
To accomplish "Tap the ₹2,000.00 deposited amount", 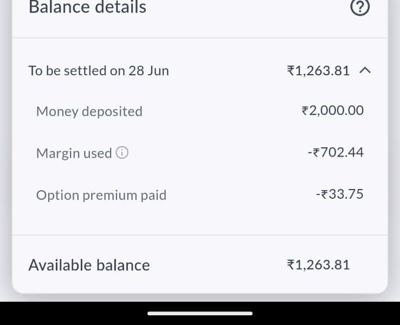I will tap(332, 111).
